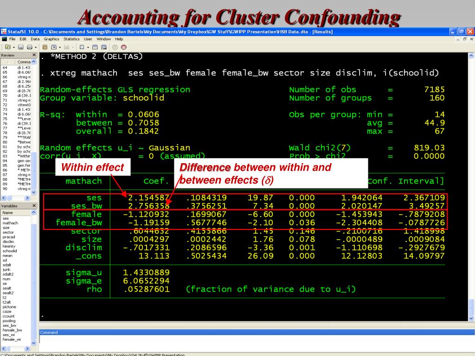
Task: Click the greyed Graph window icon
Action: [x=67, y=47]
